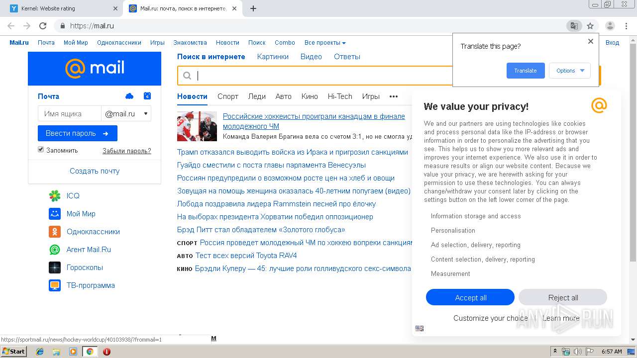Screen dimensions: 637x358
Task: Open the Windows Start button
Action: [x=13, y=351]
